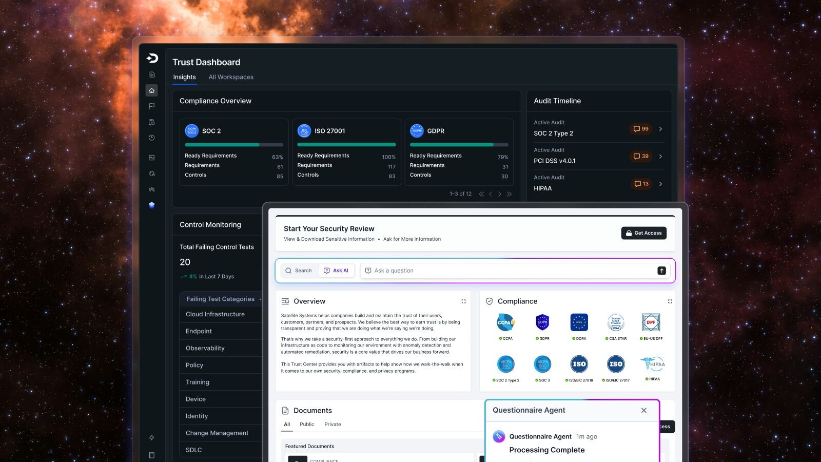This screenshot has width=821, height=462.
Task: Open the history clock sidebar icon
Action: click(151, 138)
